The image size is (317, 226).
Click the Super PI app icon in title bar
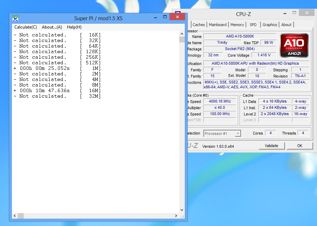(x=15, y=18)
